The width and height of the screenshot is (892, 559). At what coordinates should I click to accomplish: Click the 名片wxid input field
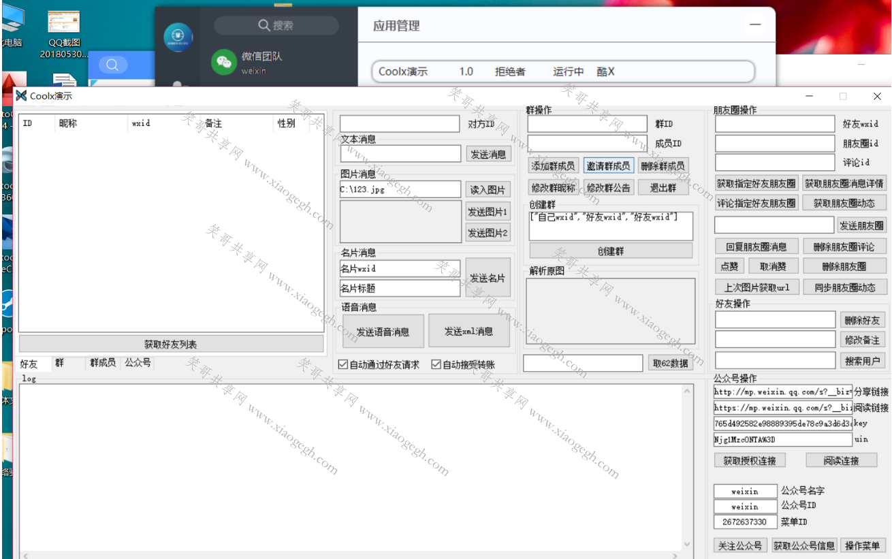pos(400,268)
